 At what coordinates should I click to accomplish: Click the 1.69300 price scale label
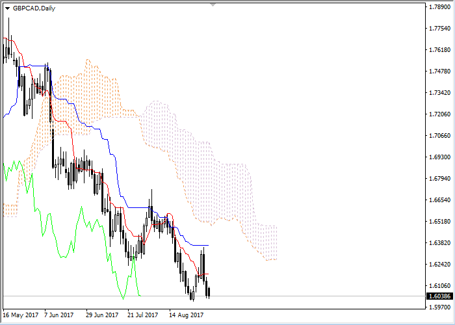440,157
